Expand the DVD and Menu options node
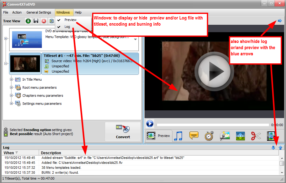 click(x=6, y=39)
